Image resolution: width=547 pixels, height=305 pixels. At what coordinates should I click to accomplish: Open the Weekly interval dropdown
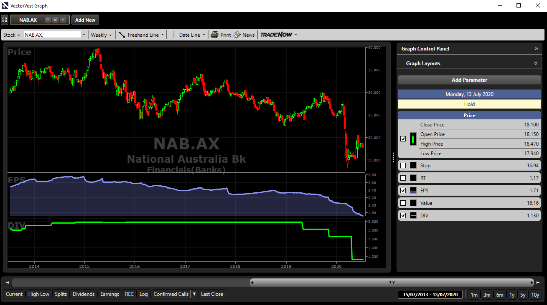pos(102,35)
